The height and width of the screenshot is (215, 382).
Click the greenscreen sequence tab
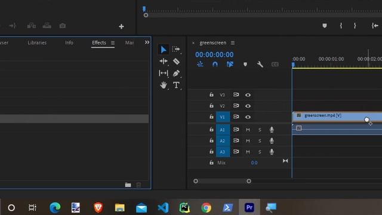213,43
